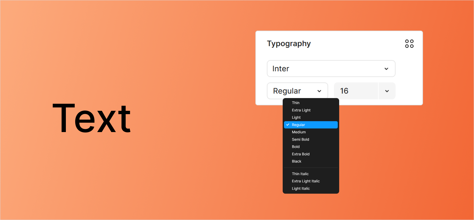Select Black font weight
The image size is (474, 220).
click(296, 161)
